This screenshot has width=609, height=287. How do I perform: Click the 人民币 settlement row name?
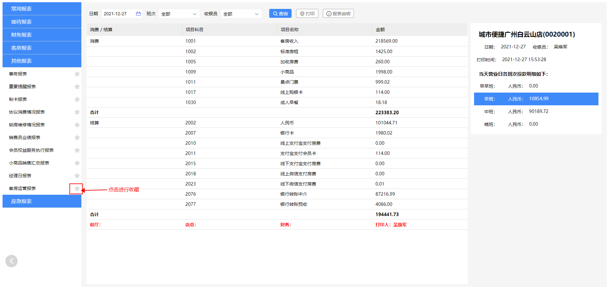click(287, 123)
